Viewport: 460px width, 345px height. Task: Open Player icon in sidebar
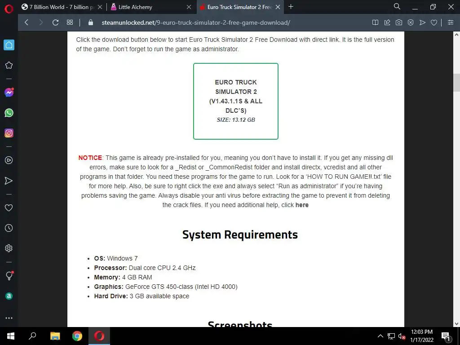coord(9,160)
